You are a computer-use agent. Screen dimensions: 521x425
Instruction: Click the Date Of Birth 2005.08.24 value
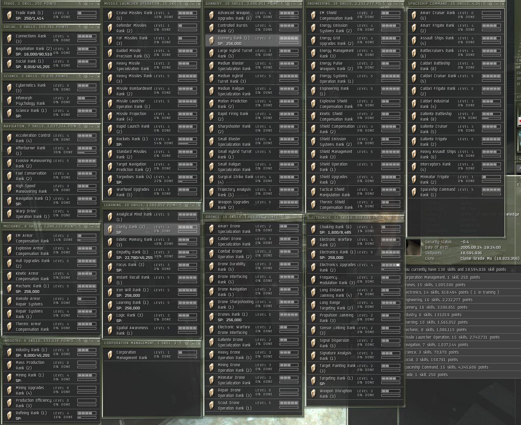(x=480, y=247)
